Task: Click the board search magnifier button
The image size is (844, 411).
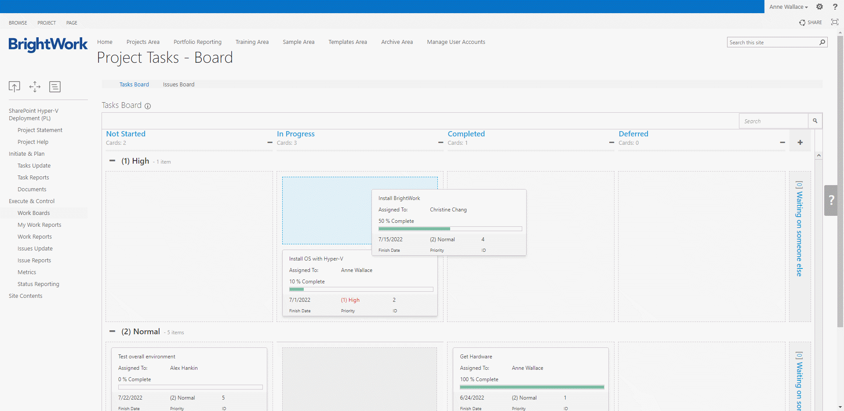Action: [815, 121]
